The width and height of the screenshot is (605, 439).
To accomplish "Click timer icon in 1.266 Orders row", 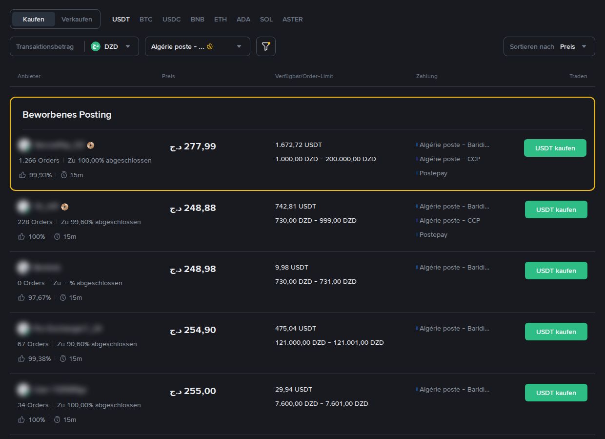I will coord(64,175).
